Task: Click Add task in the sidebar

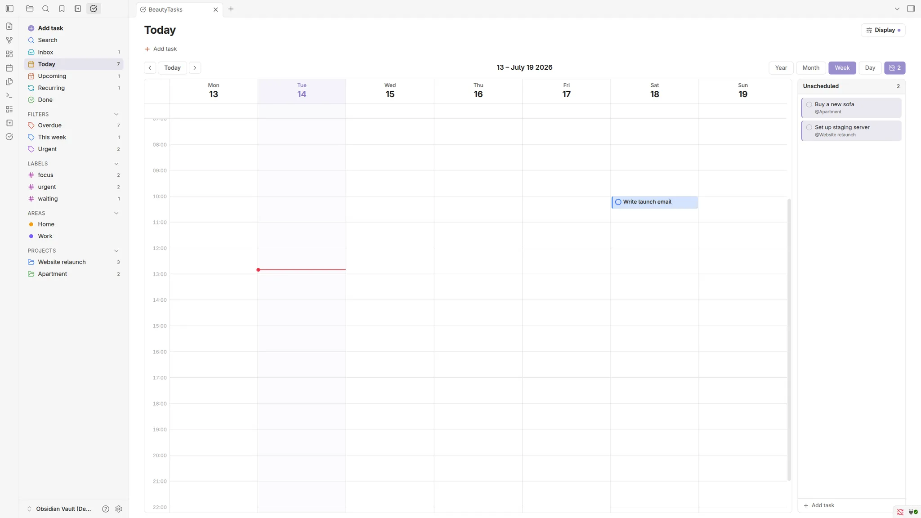Action: [74, 28]
